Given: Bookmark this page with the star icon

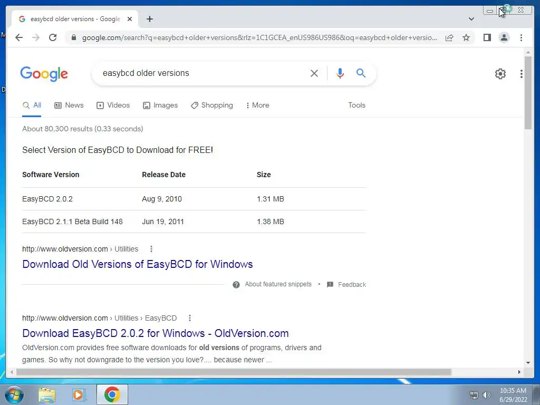Looking at the screenshot, I should 466,37.
